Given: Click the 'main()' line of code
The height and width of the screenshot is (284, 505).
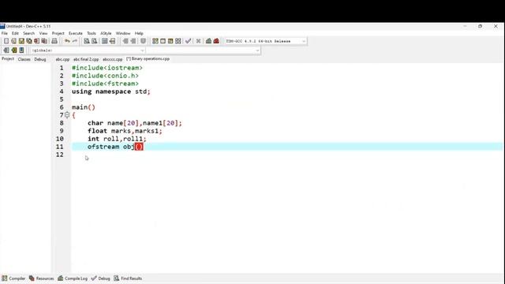Looking at the screenshot, I should [x=84, y=107].
